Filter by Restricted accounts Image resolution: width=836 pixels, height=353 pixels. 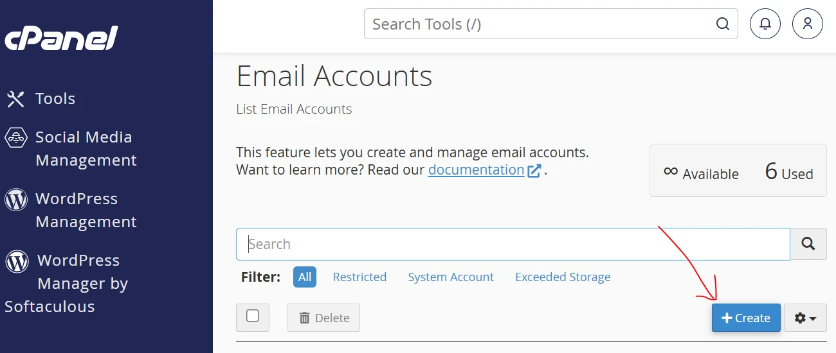click(x=359, y=277)
